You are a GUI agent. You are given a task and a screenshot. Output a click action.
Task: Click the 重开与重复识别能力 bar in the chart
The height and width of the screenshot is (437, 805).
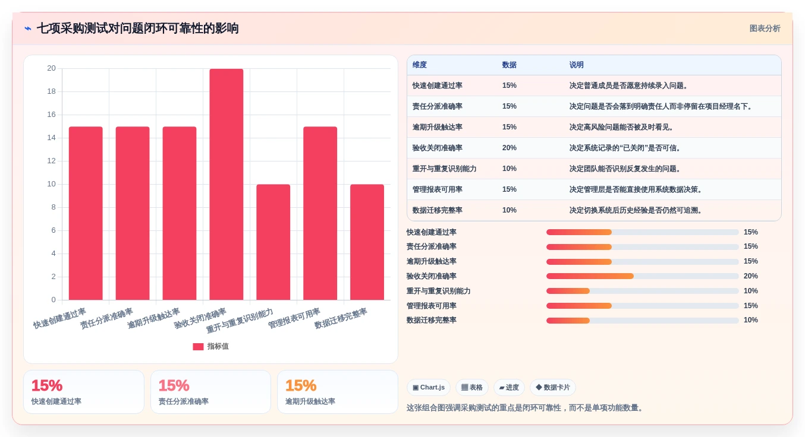pos(273,242)
